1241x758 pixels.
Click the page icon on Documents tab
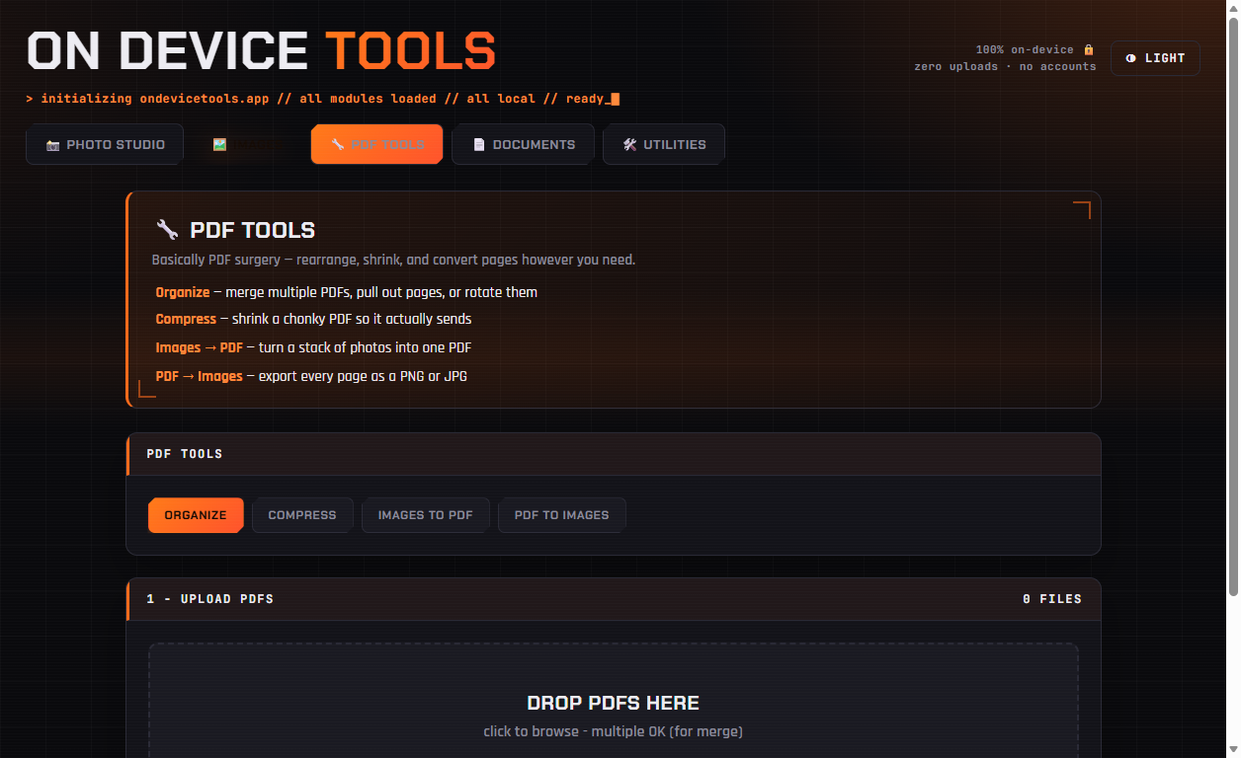click(479, 144)
